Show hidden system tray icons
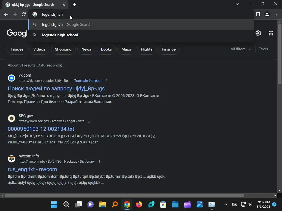282x211 pixels. (x=226, y=204)
